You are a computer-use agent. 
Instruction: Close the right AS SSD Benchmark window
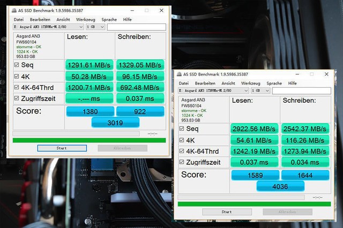click(326, 74)
